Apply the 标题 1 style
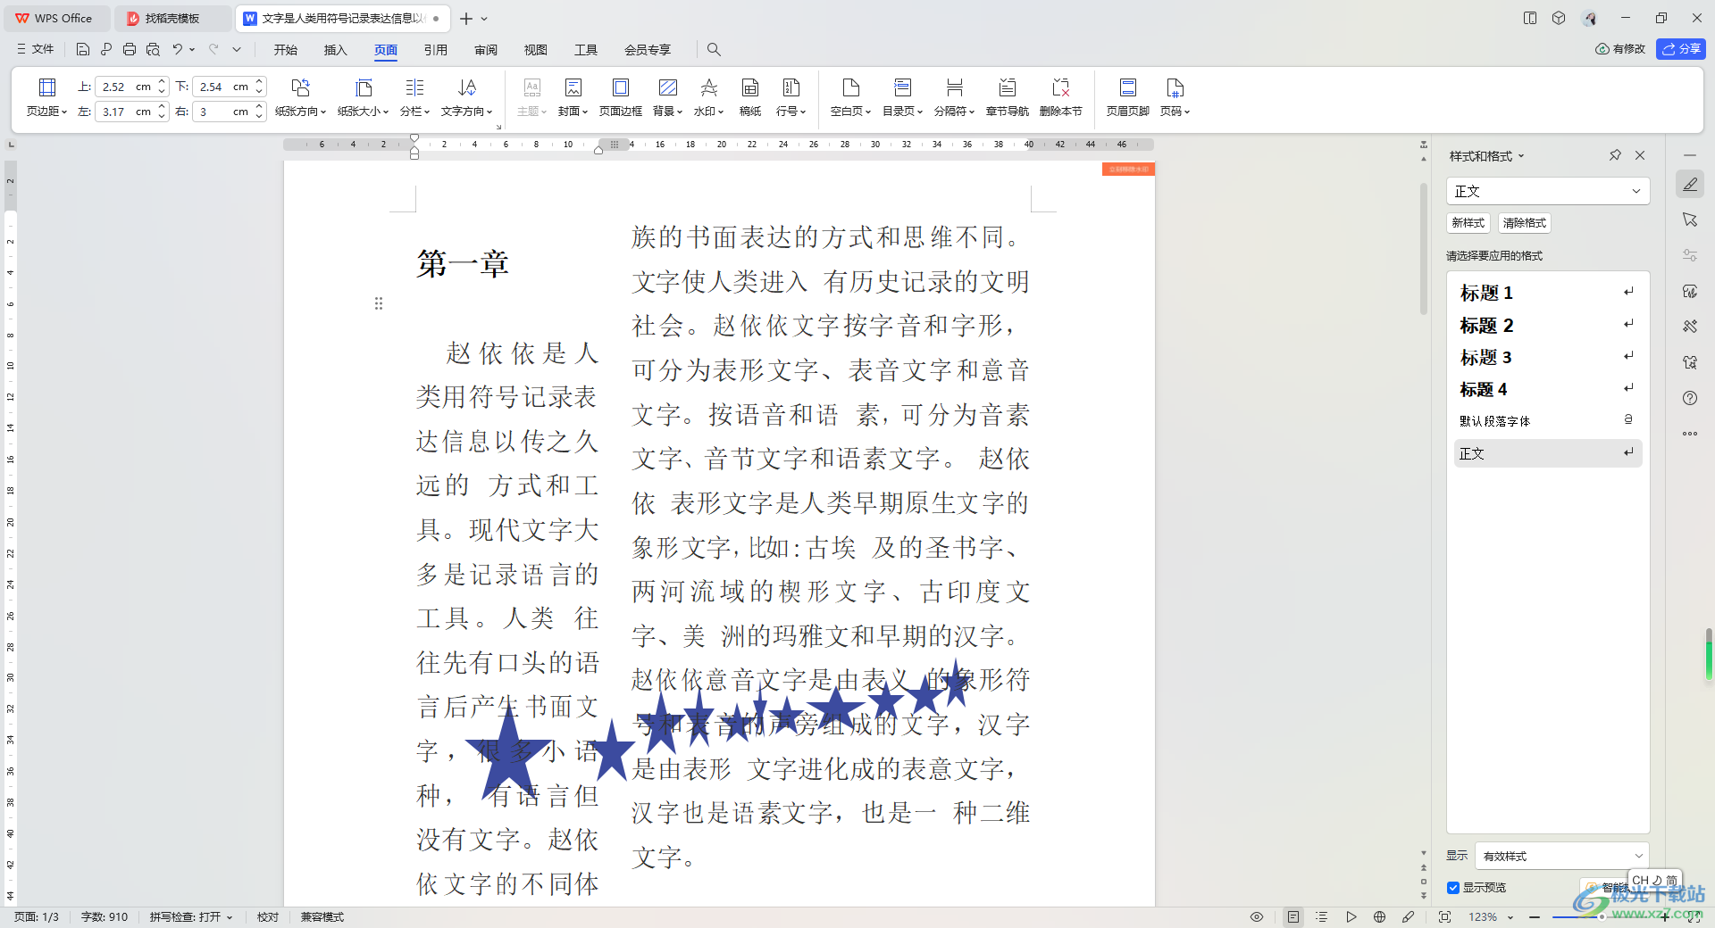This screenshot has height=928, width=1715. (x=1547, y=293)
